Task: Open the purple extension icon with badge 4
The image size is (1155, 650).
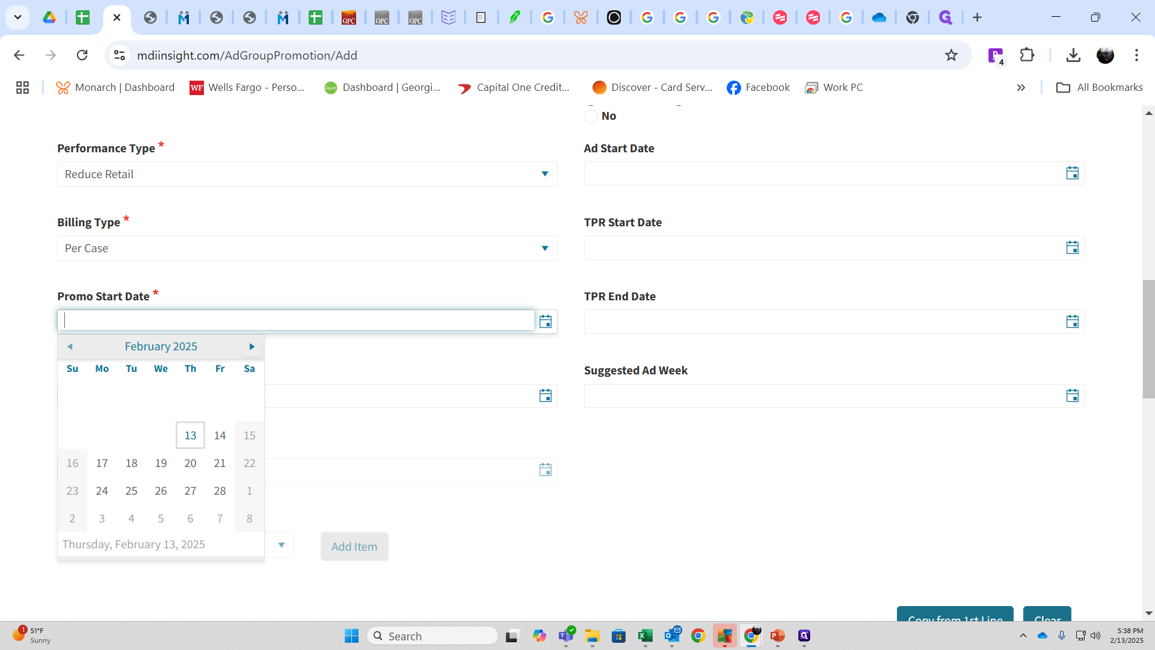Action: tap(996, 55)
